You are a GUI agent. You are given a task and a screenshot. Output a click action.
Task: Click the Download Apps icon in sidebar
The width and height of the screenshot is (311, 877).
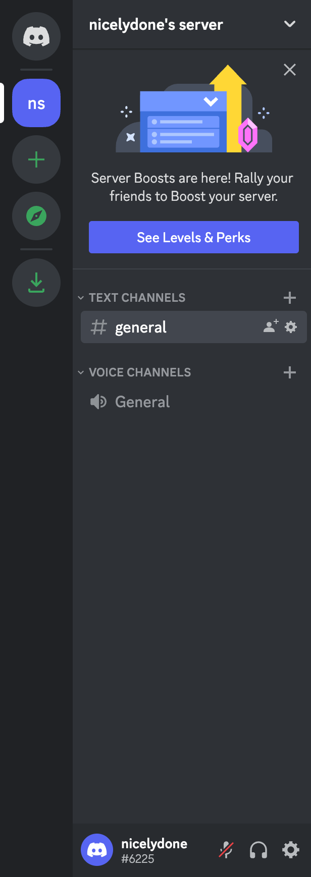pyautogui.click(x=36, y=283)
